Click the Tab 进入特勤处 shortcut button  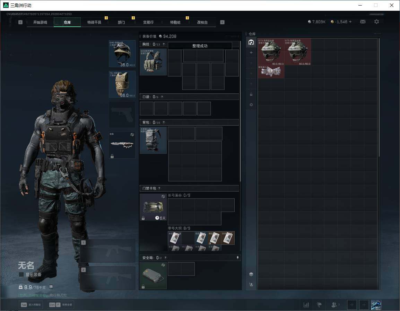point(31,305)
